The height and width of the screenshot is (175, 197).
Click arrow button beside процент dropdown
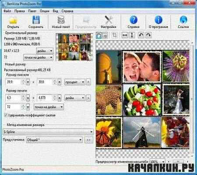[88, 82]
